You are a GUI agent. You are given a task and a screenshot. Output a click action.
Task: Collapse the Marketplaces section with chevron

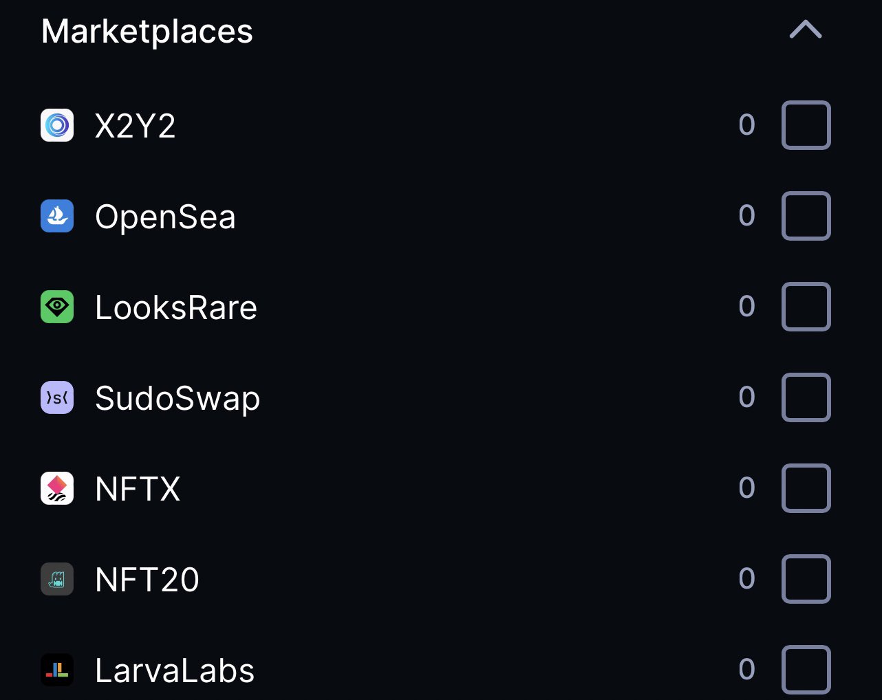806,30
